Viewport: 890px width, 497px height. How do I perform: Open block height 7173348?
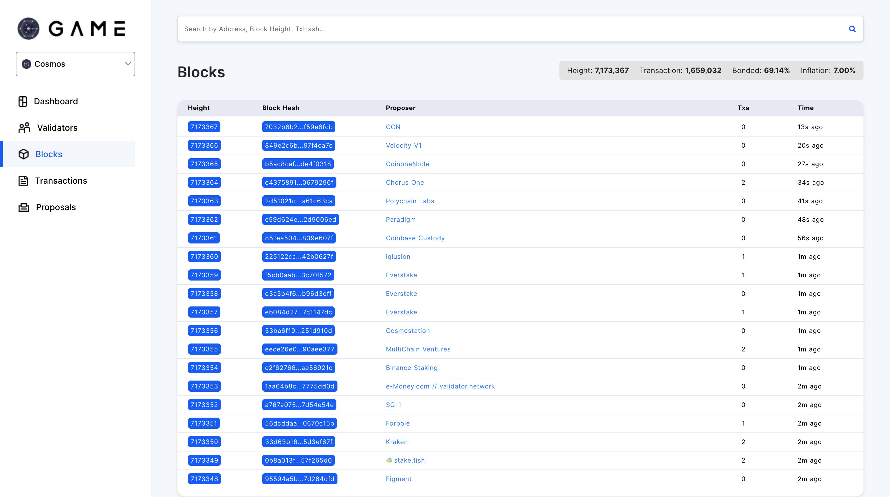tap(204, 479)
